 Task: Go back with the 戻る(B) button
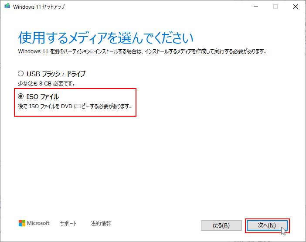pos(221,225)
